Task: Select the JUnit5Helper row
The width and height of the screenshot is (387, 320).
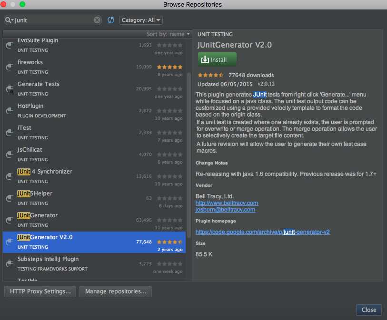Action: click(94, 198)
